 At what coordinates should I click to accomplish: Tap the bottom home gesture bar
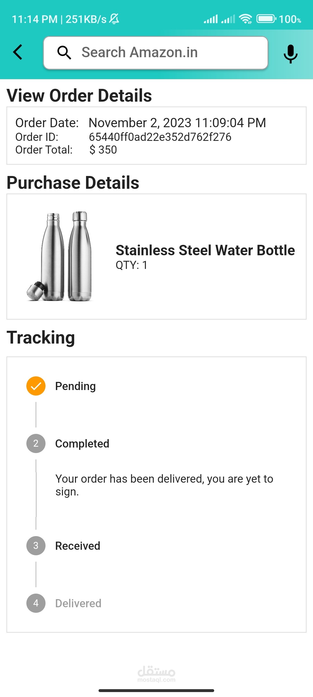pos(156,690)
